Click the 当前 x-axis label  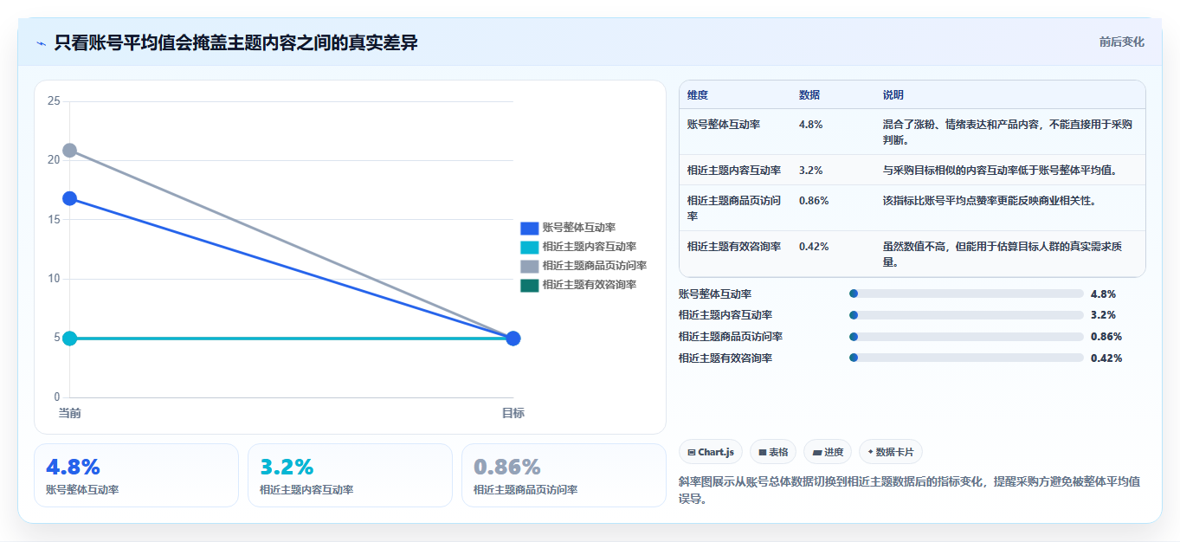coord(70,413)
